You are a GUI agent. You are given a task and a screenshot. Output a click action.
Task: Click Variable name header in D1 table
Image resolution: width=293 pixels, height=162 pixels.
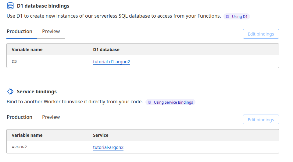point(27,50)
